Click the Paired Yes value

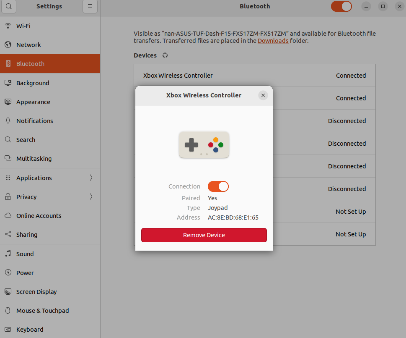pyautogui.click(x=212, y=198)
